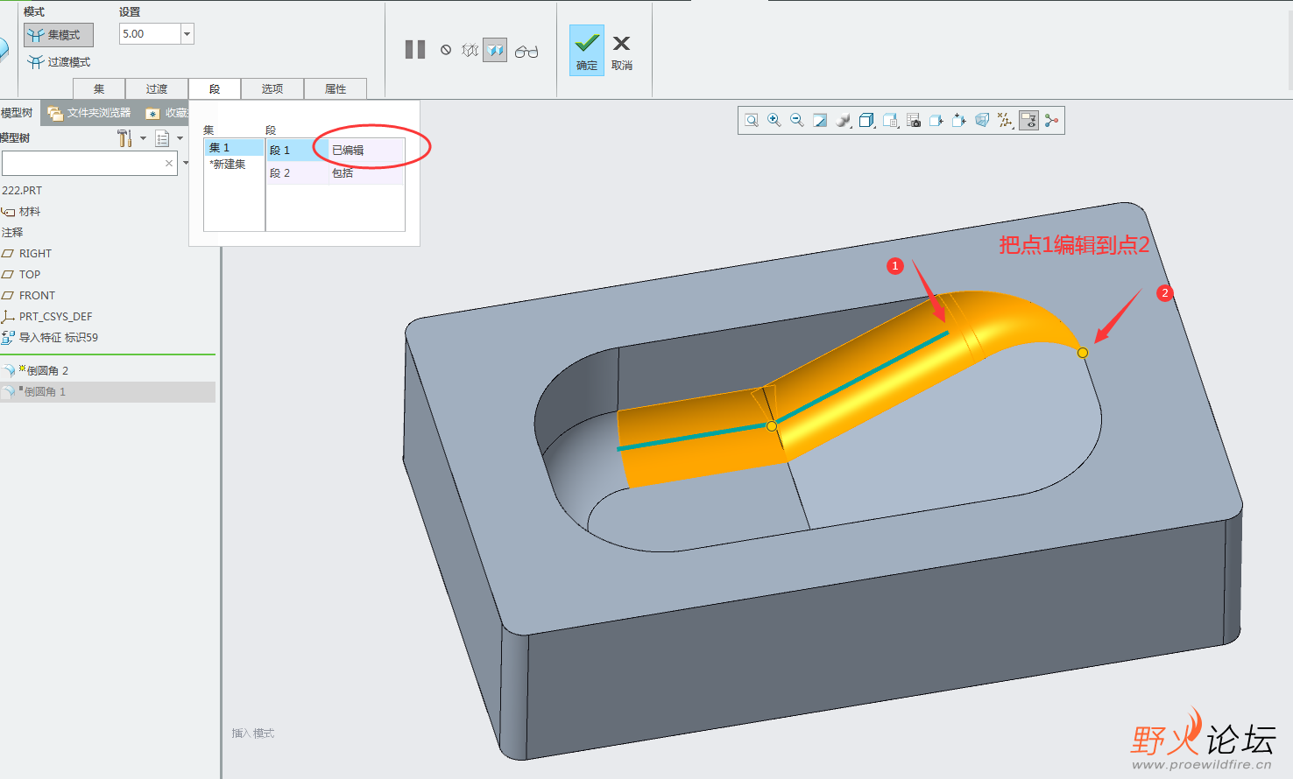
Task: Click the 5.00 radius value field
Action: pos(150,34)
